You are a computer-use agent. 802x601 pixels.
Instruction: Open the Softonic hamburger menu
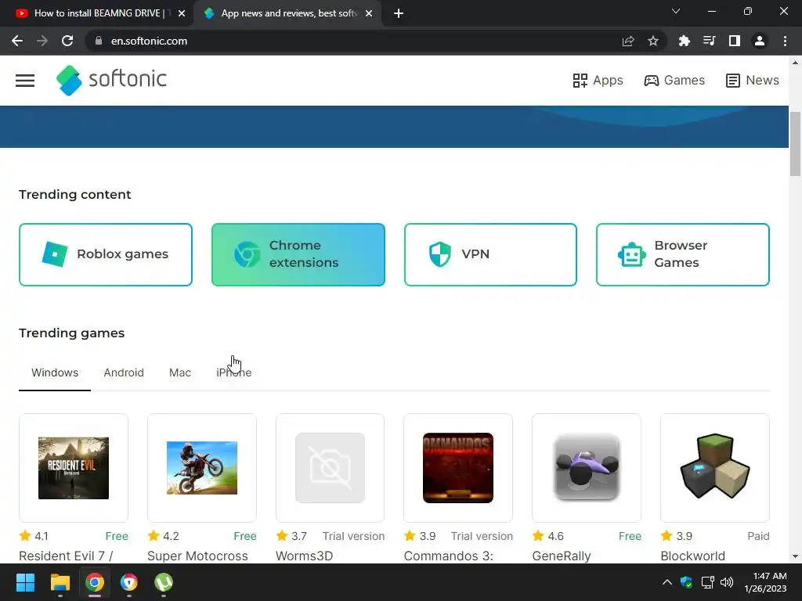tap(24, 81)
